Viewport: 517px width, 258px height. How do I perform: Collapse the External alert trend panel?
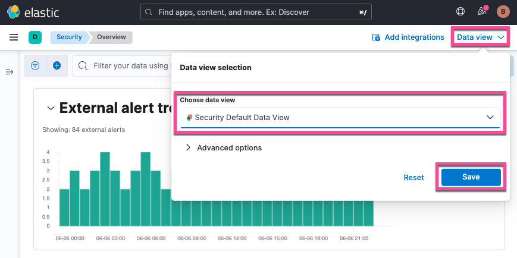50,108
